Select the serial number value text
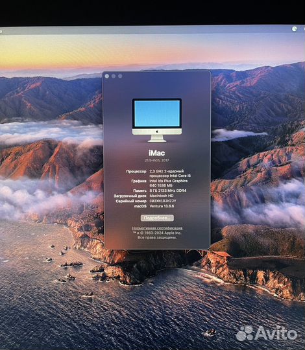This screenshot has width=305, height=350. click(x=163, y=201)
